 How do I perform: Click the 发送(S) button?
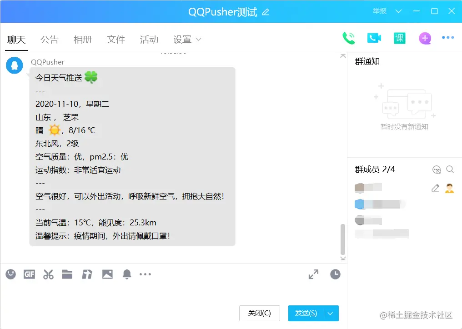[306, 314]
